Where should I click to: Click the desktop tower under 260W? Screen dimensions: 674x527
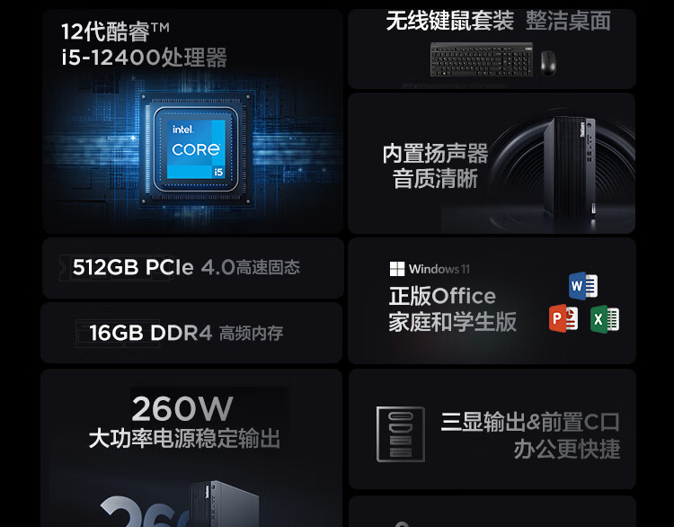click(x=224, y=504)
